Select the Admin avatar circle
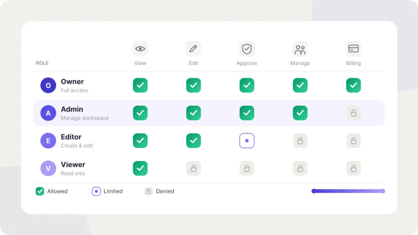The width and height of the screenshot is (418, 235). click(48, 113)
